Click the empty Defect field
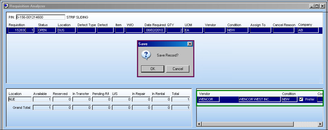The image size is (328, 130). (x=105, y=30)
